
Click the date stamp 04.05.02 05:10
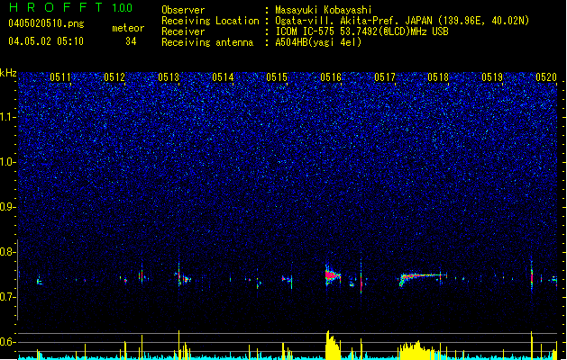(x=46, y=41)
